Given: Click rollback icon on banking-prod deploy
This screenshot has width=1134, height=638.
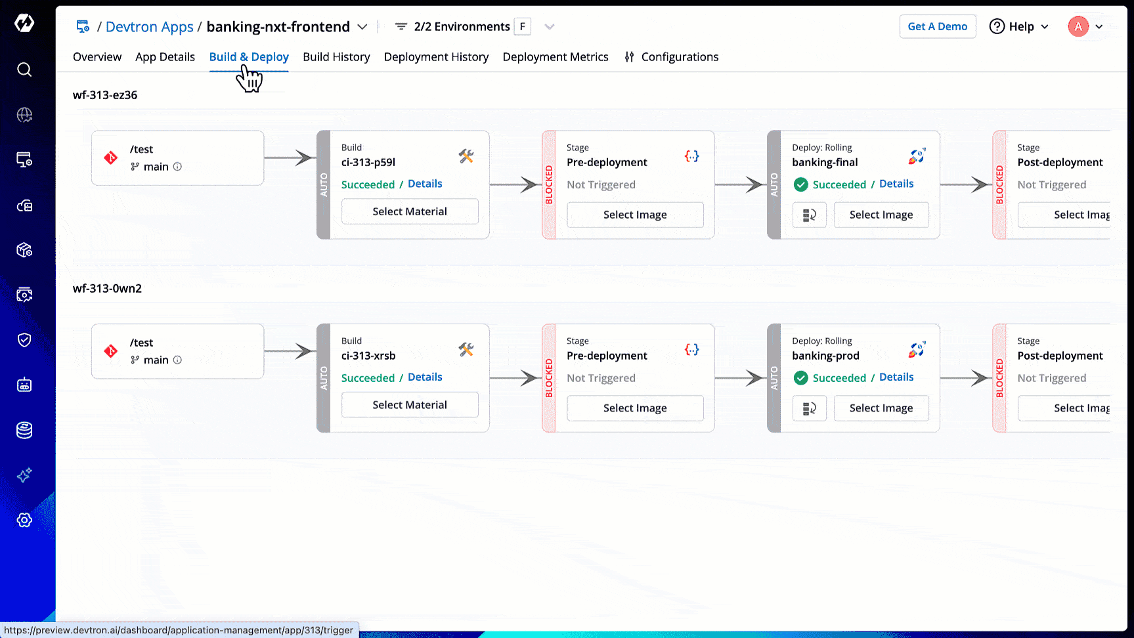Looking at the screenshot, I should [809, 408].
